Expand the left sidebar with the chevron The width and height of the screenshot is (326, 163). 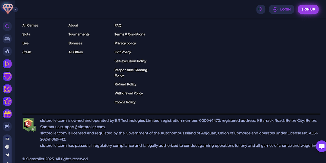coord(15,9)
